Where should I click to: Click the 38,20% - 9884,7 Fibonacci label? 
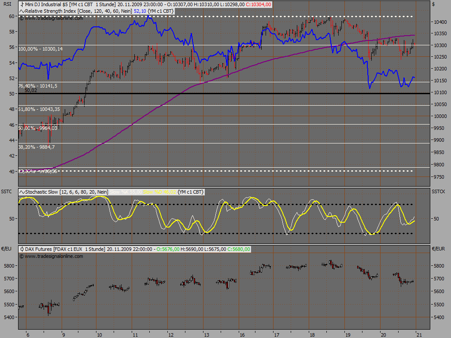[36, 147]
